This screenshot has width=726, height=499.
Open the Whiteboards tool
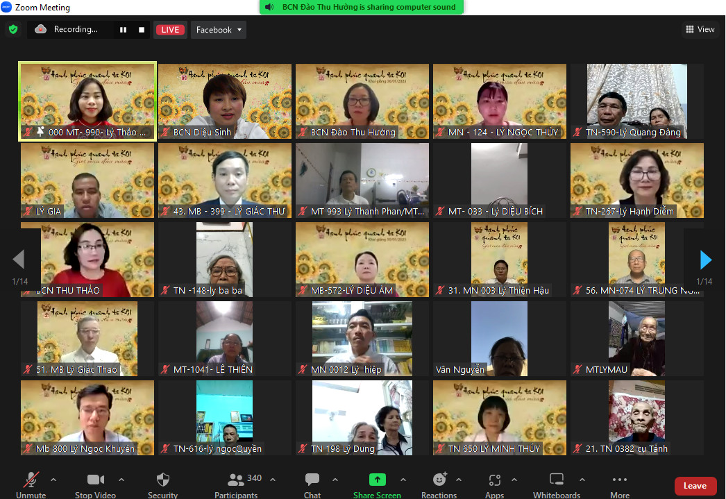556,480
